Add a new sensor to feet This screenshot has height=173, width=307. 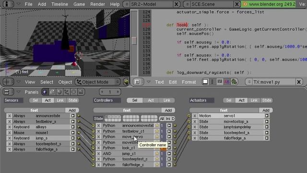coord(72,110)
